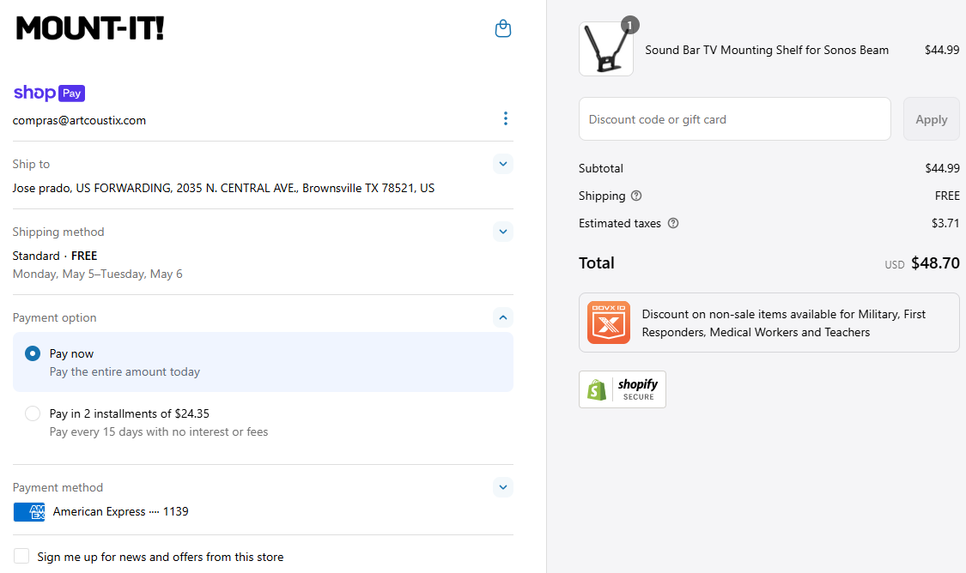Click the Payment option section label

[x=54, y=317]
